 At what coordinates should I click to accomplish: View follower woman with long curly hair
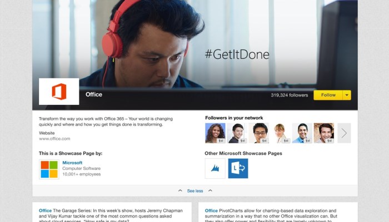click(x=215, y=133)
